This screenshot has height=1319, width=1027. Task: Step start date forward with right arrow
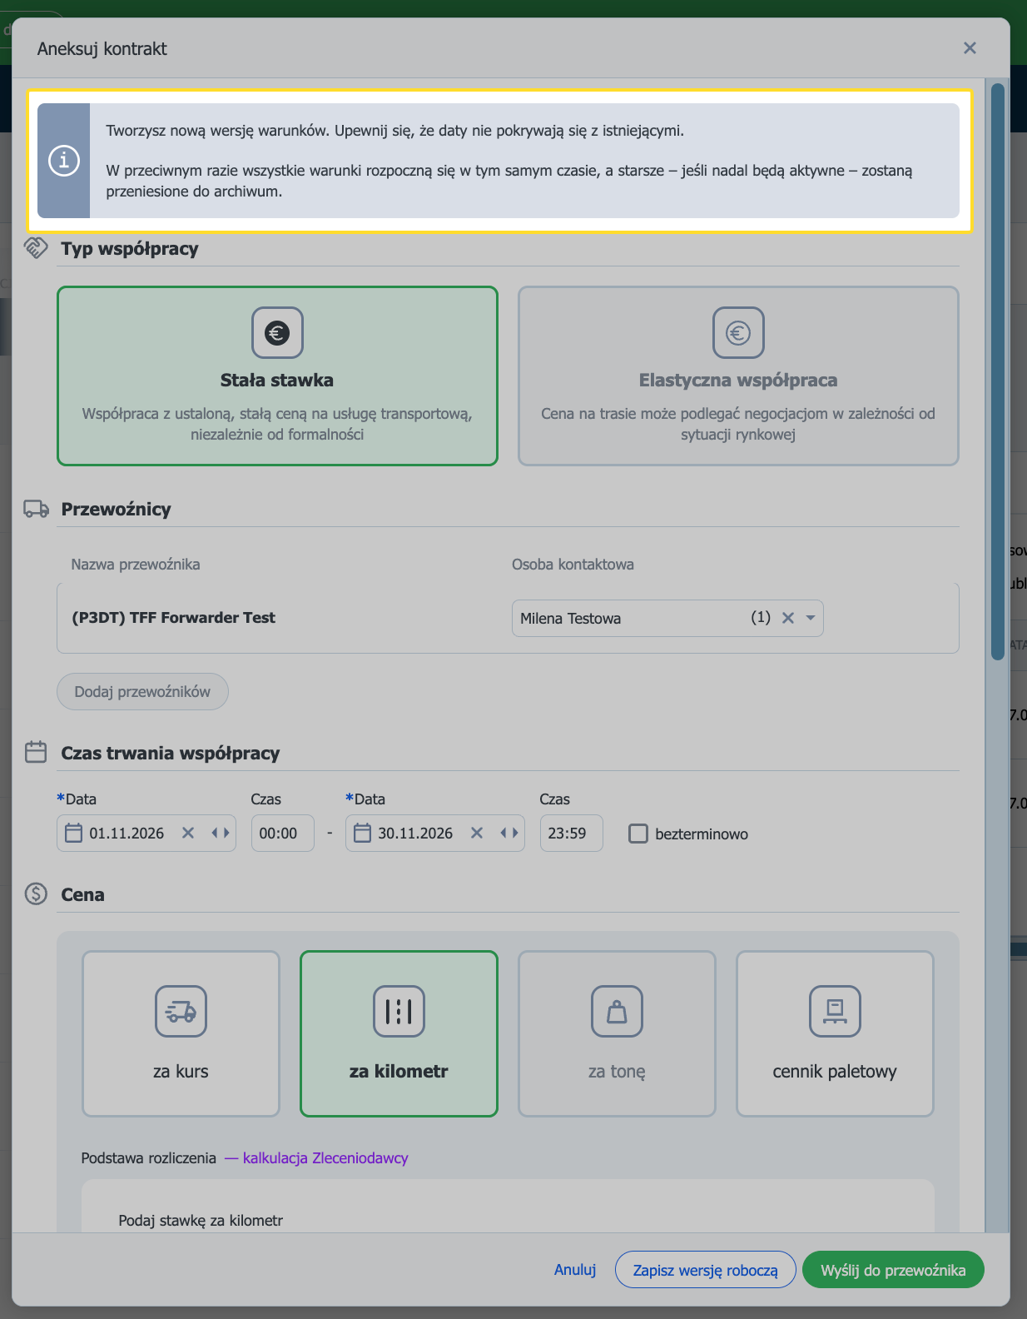pyautogui.click(x=226, y=833)
